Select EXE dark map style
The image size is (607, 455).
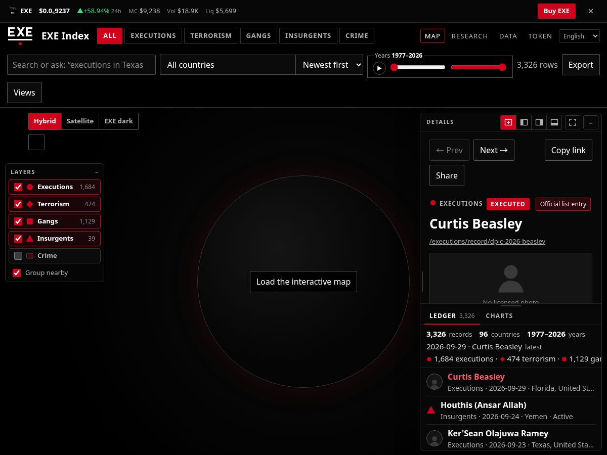[118, 121]
